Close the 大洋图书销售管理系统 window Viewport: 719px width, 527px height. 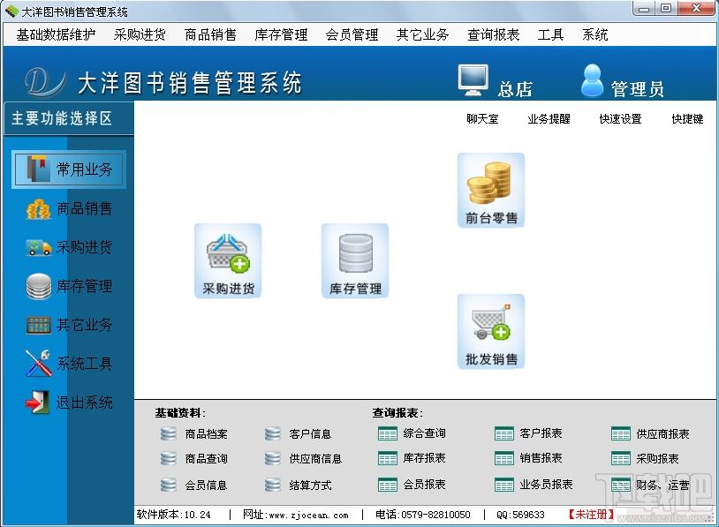pyautogui.click(x=696, y=8)
